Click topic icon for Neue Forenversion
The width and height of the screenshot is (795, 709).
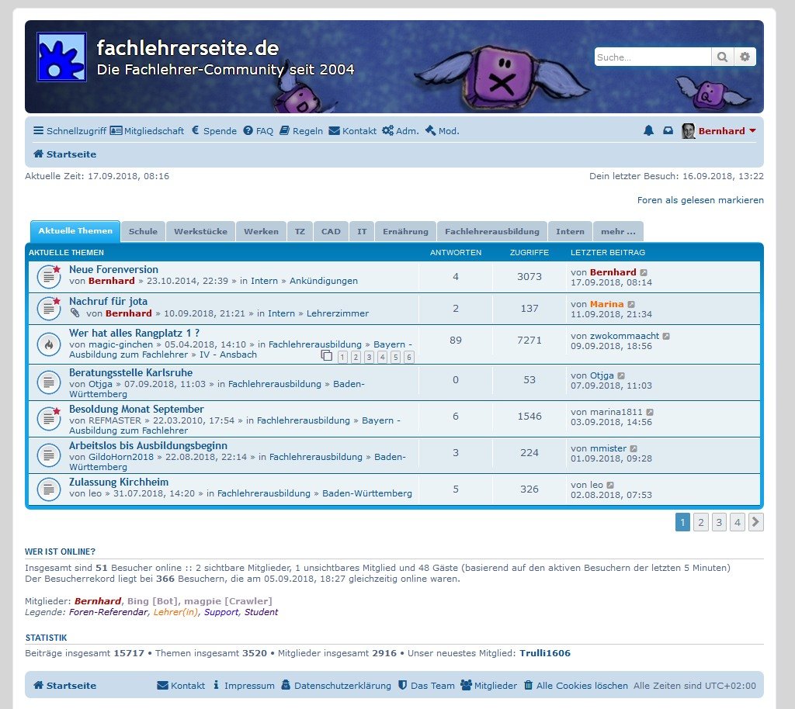click(x=49, y=275)
